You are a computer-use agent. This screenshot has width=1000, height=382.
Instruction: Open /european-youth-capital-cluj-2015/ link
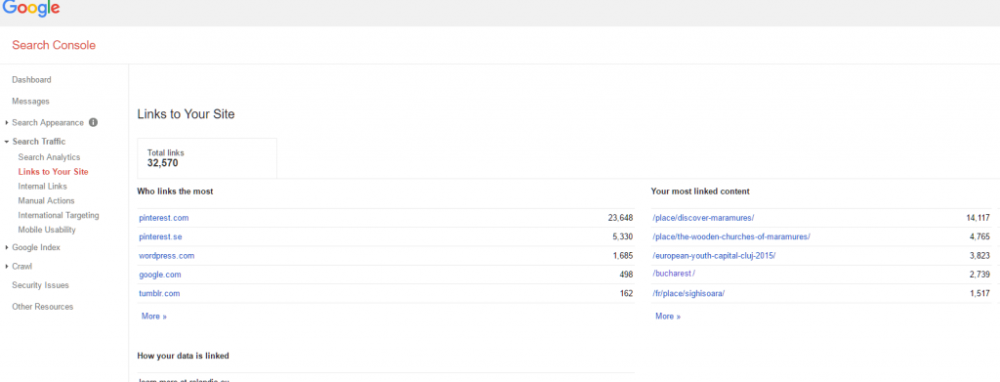(714, 256)
